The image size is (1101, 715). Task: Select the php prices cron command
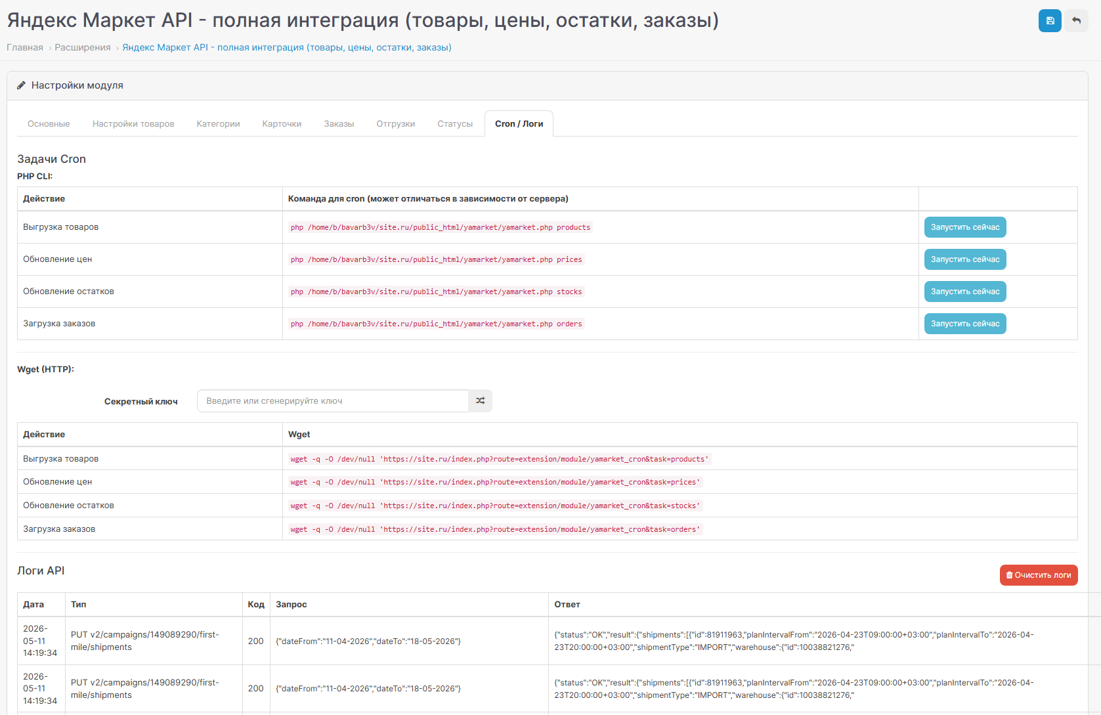(437, 259)
